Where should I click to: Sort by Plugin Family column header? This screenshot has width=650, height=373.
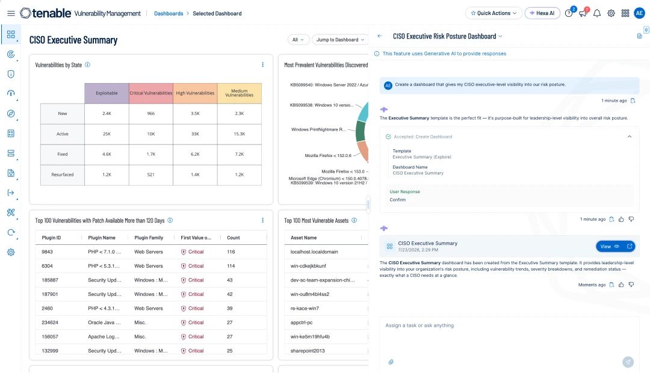tap(149, 238)
